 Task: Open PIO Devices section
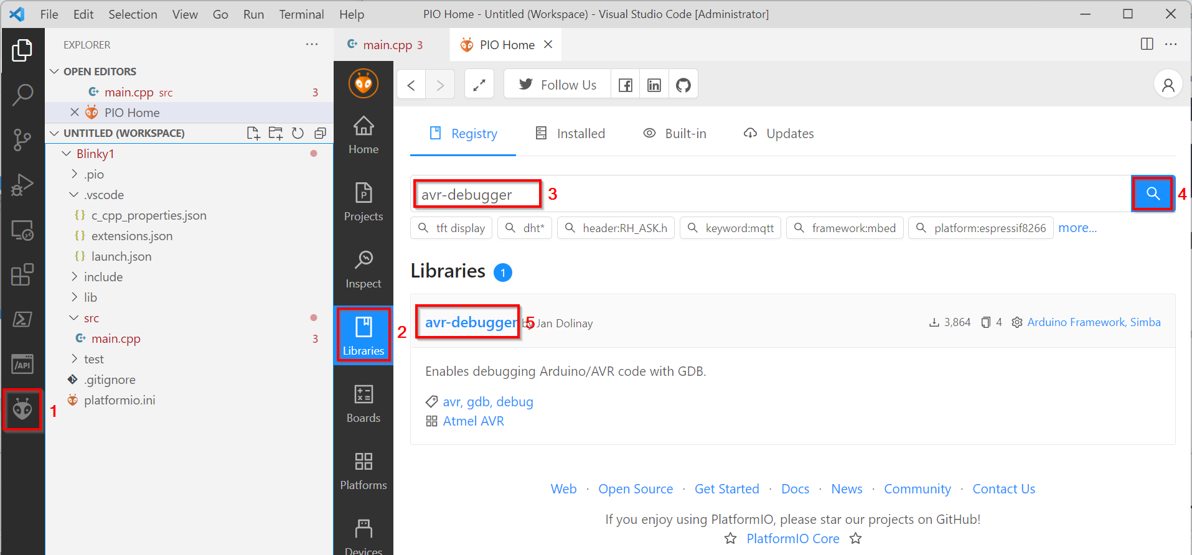tap(364, 536)
